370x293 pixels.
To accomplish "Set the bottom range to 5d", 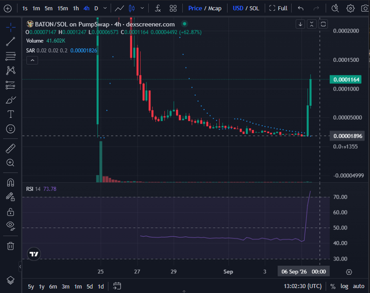I will pyautogui.click(x=89, y=286).
